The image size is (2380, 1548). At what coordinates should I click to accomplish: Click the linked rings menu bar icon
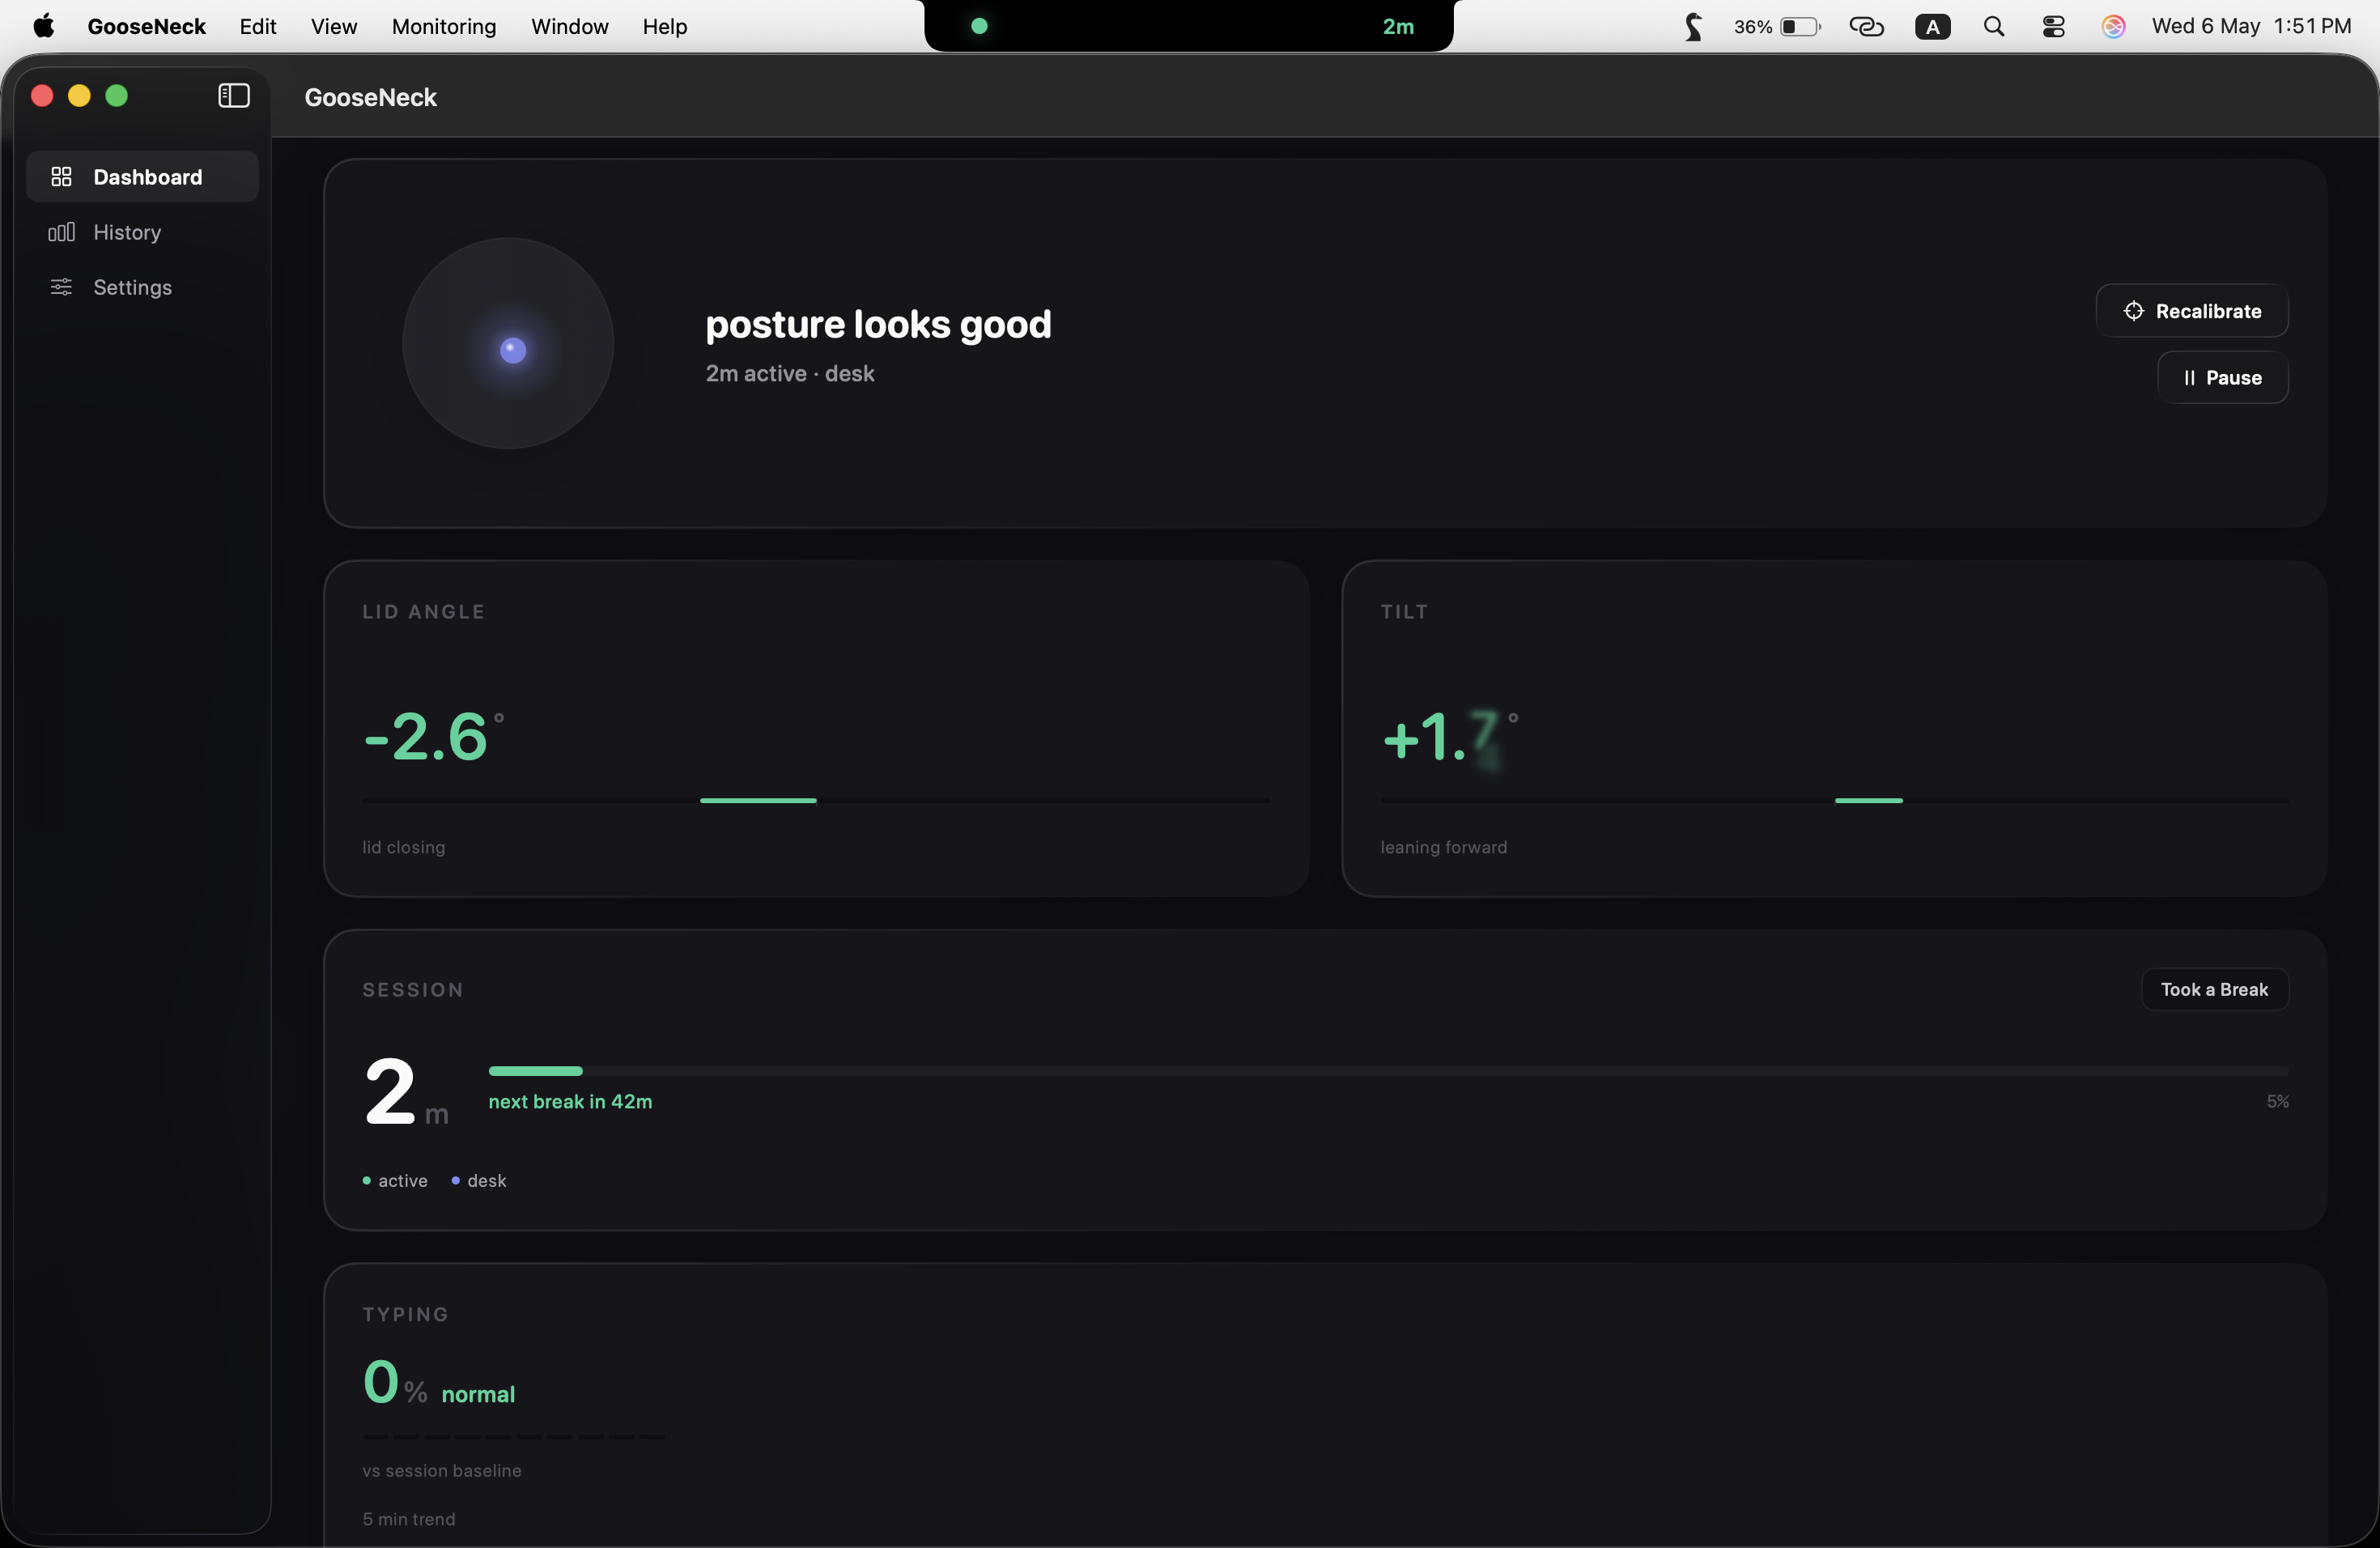click(1866, 26)
